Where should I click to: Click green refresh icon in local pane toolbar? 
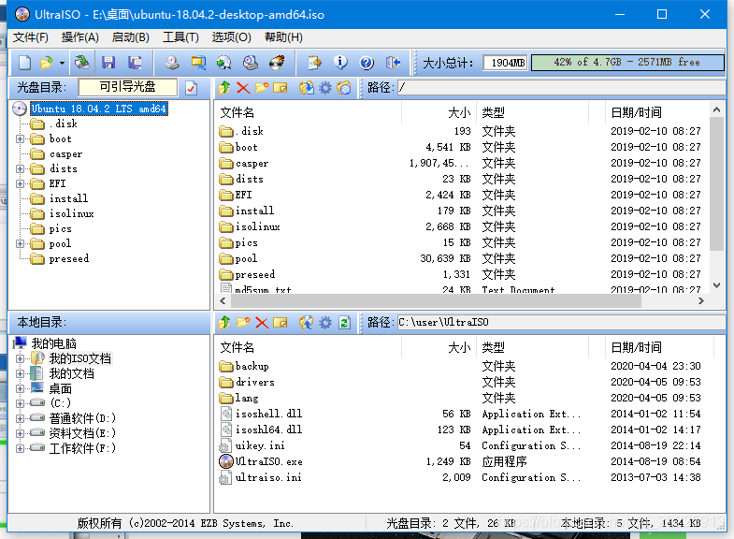coord(344,323)
